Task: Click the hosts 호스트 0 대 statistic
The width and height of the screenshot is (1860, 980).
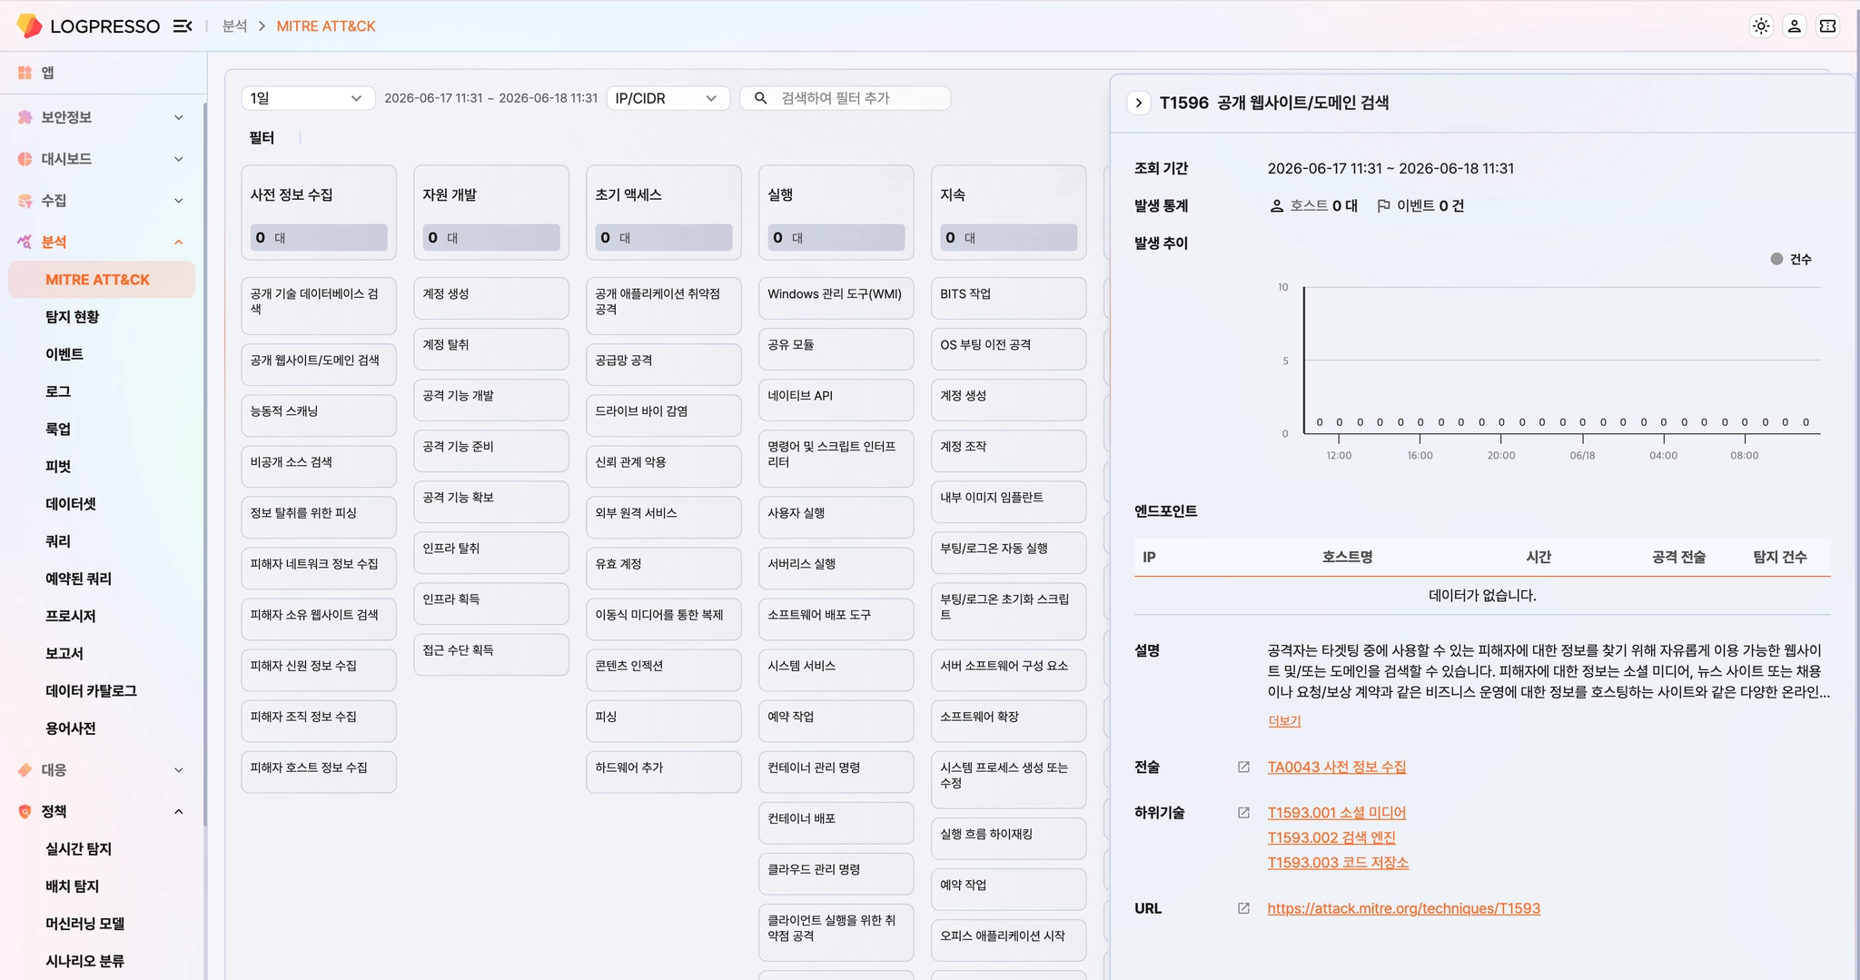Action: [x=1313, y=206]
